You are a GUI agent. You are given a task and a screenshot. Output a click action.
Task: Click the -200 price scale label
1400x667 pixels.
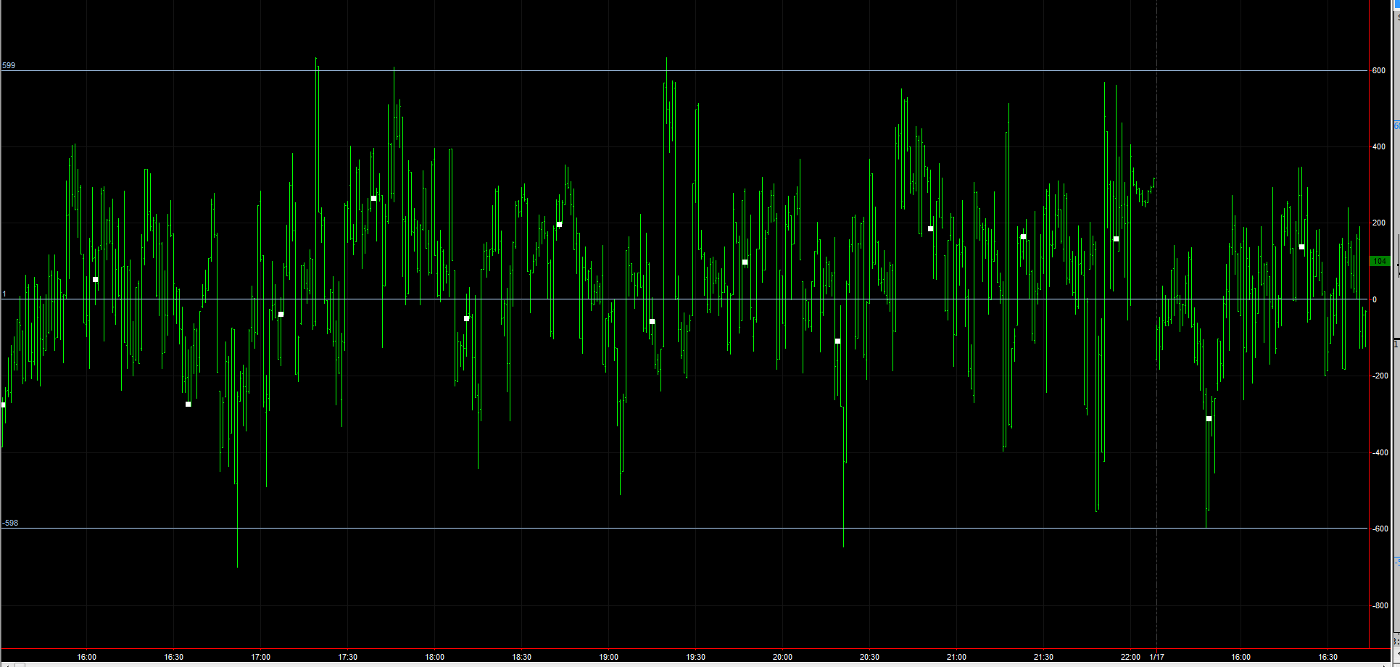coord(1380,376)
